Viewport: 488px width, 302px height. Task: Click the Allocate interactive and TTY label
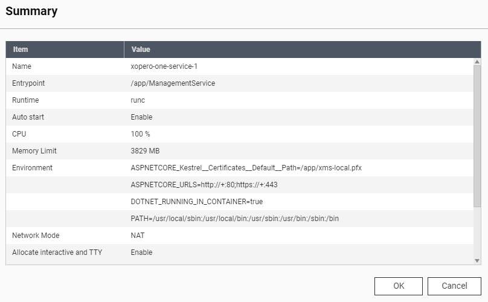(x=57, y=252)
